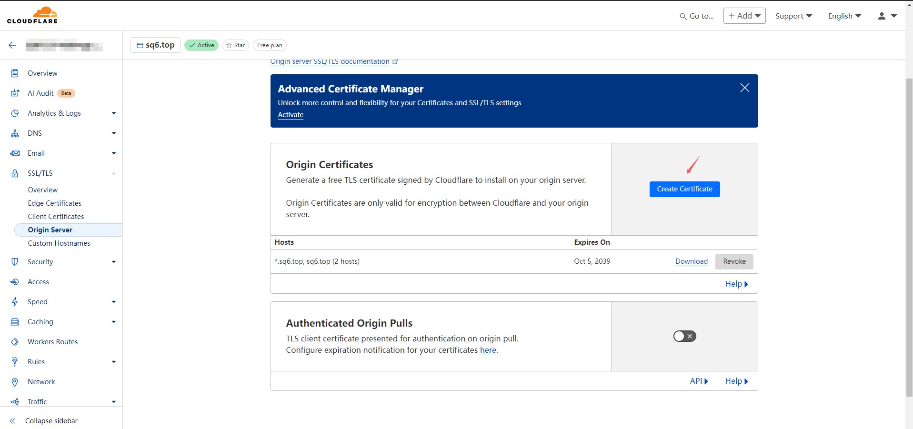Click the Create Certificate button

[x=685, y=189]
